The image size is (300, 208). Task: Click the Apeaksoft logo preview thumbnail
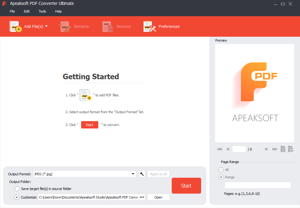tap(255, 93)
